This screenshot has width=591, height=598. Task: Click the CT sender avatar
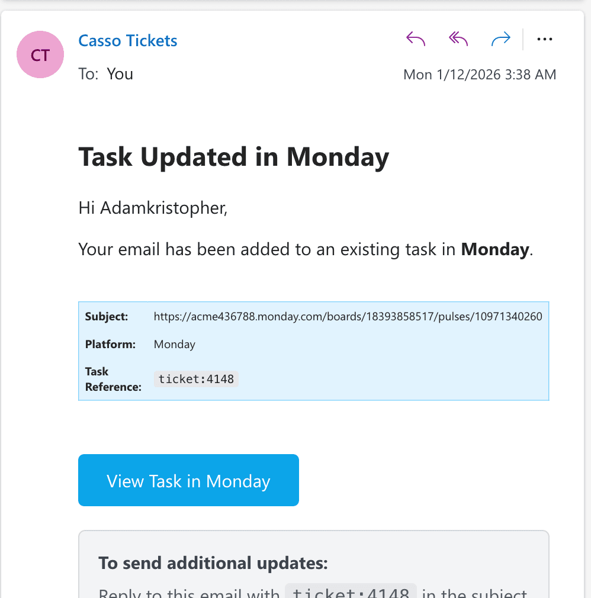[x=40, y=54]
